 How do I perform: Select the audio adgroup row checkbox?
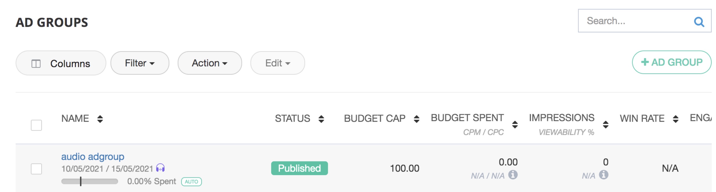(36, 169)
